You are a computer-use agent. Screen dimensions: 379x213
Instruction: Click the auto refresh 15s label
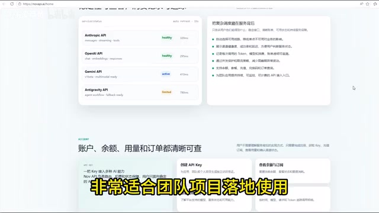[x=185, y=21]
